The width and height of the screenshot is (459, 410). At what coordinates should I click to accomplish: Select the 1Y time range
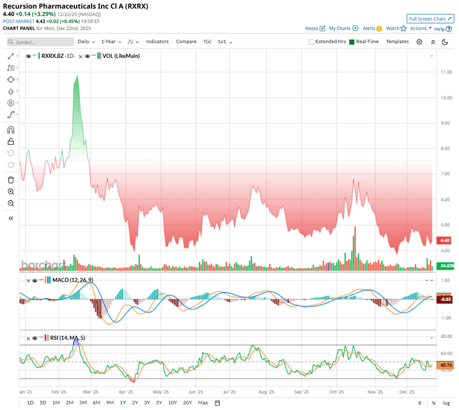123,403
